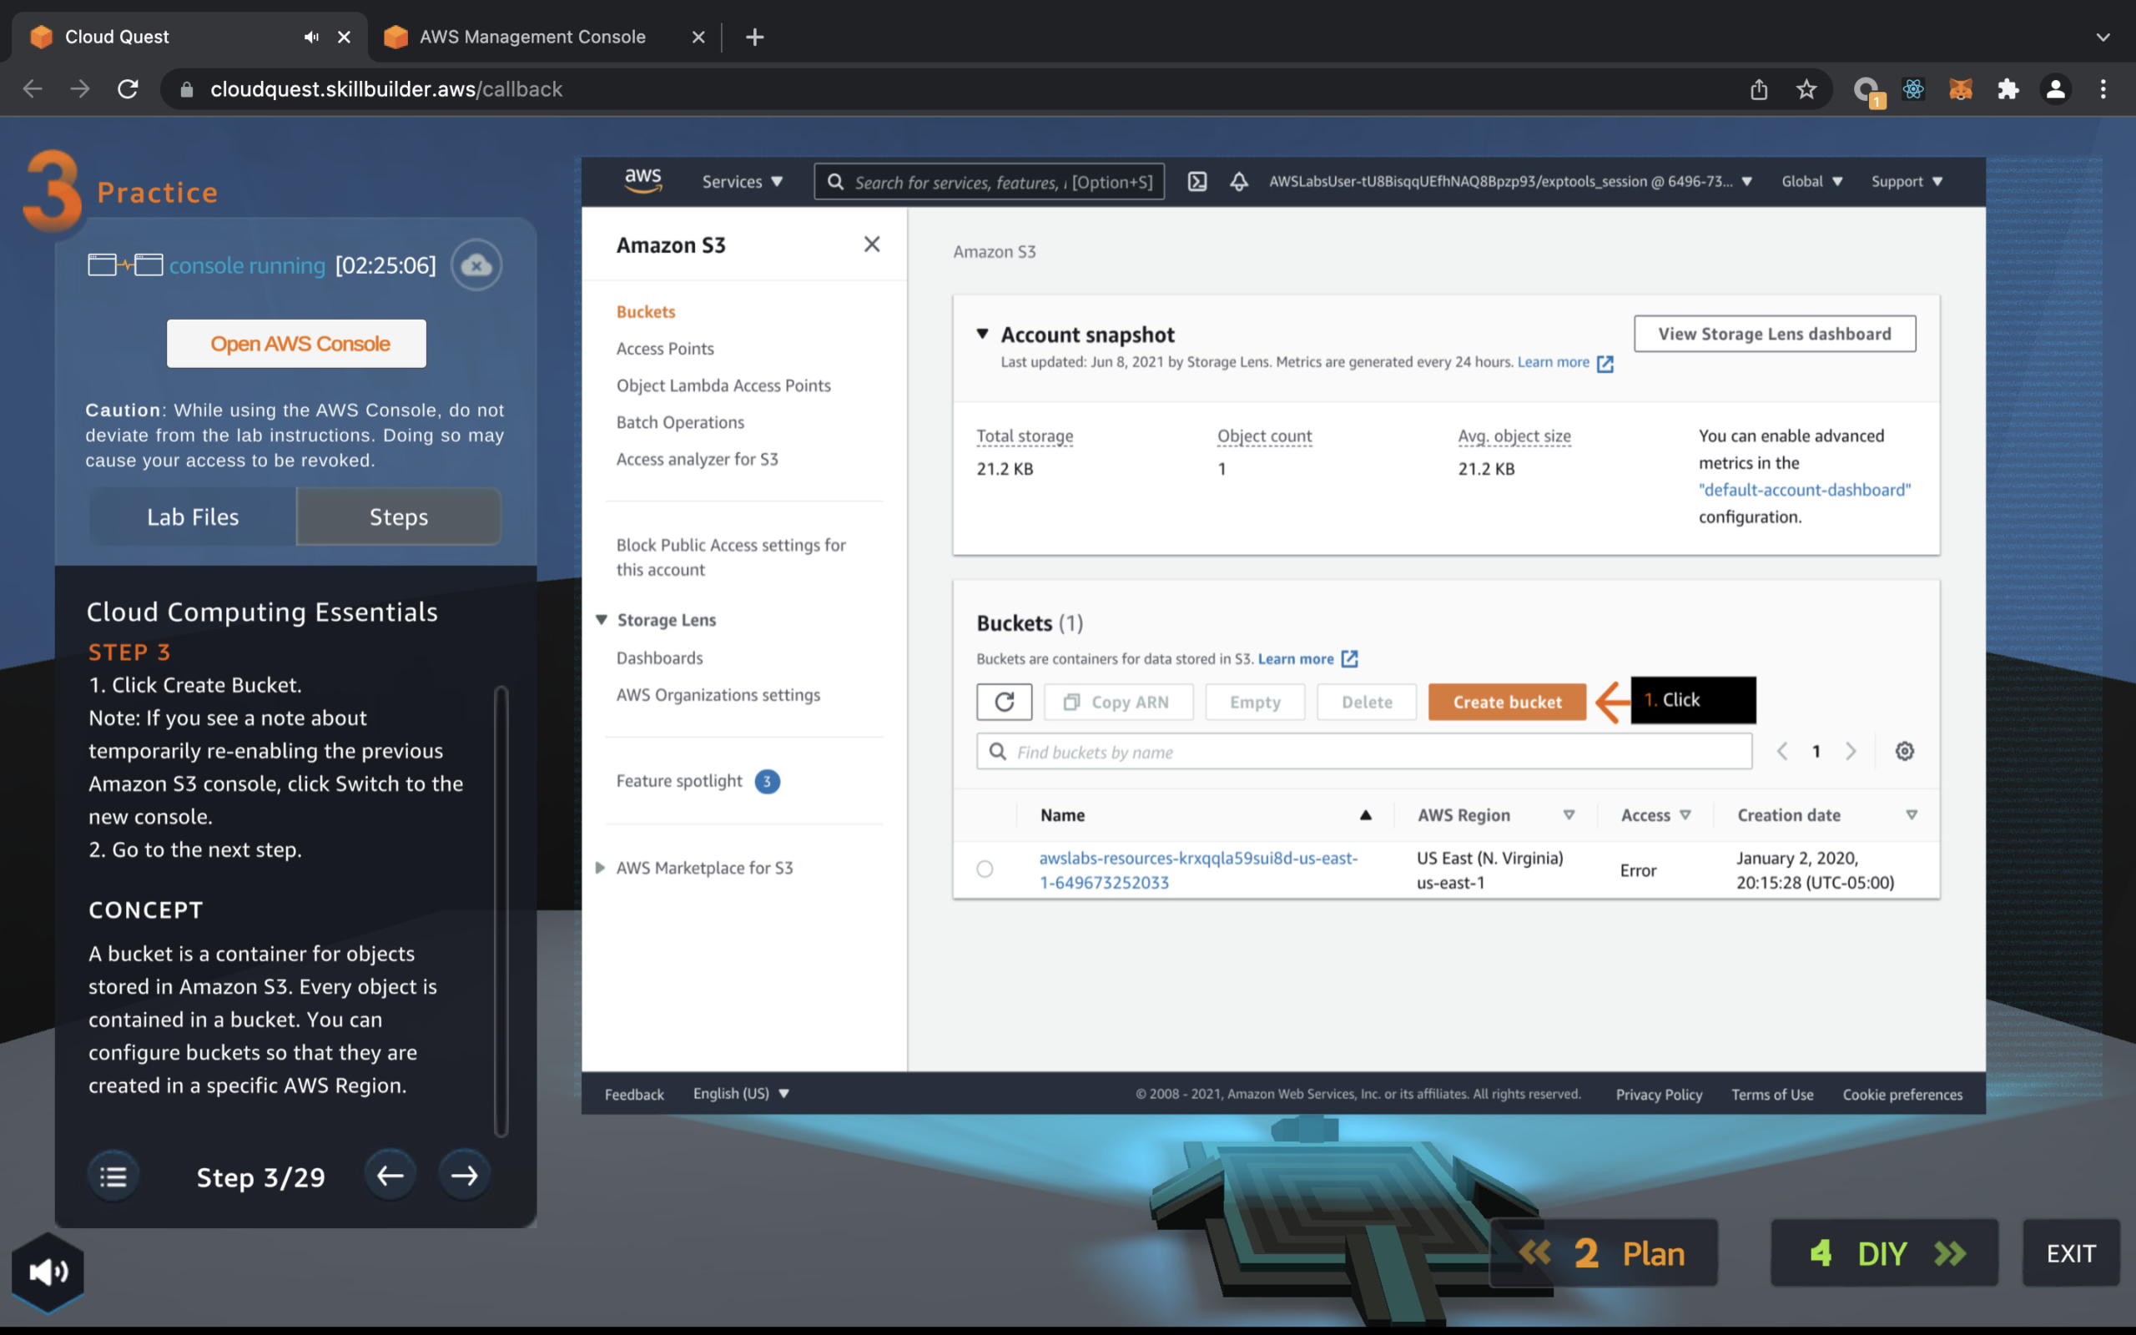This screenshot has height=1335, width=2136.
Task: Toggle the Cloud Quest sound speaker
Action: coord(48,1272)
